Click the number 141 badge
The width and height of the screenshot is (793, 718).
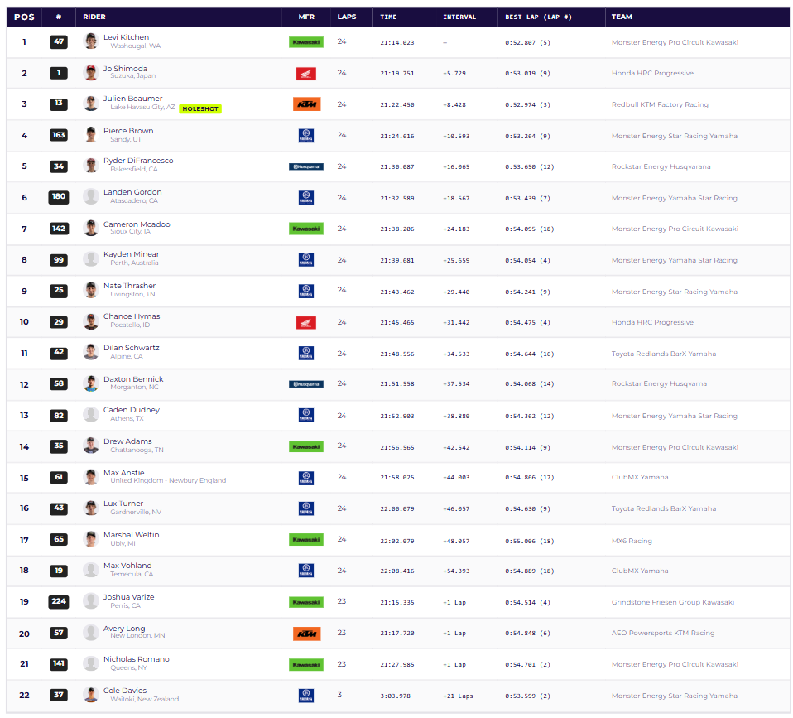(x=59, y=664)
